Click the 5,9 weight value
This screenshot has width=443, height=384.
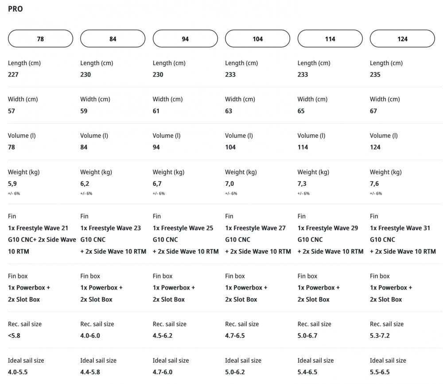(12, 184)
